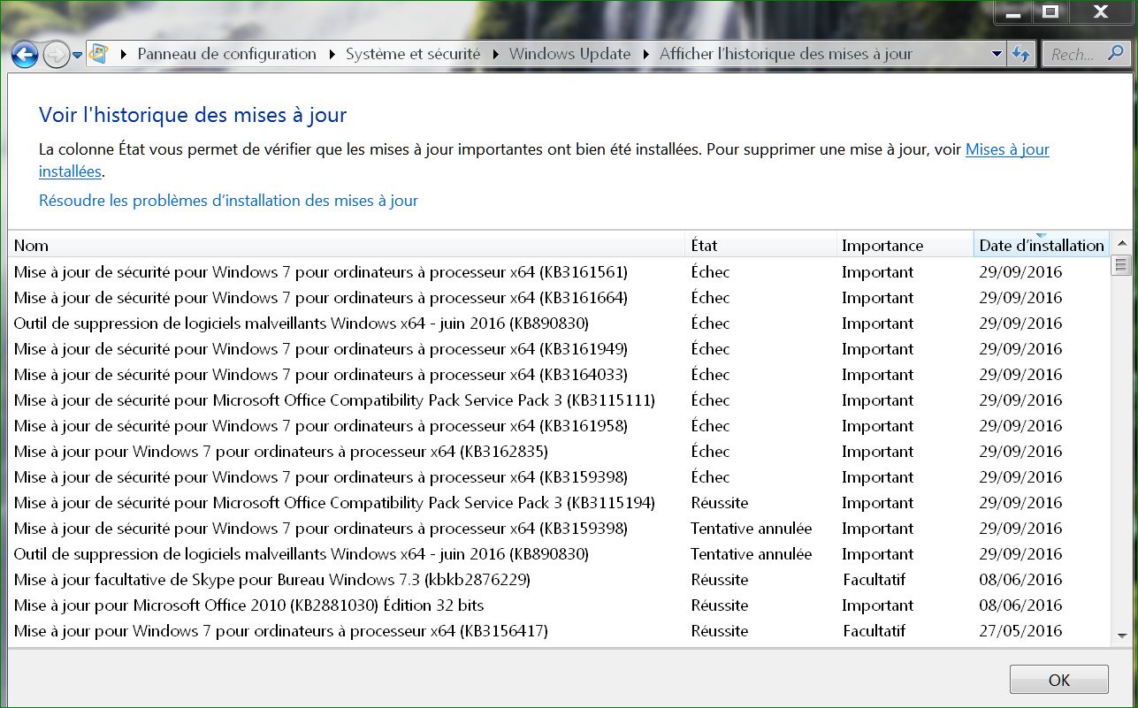Click 'Réussite' status of the Office 2010 row
Viewport: 1138px width, 708px height.
[x=720, y=605]
